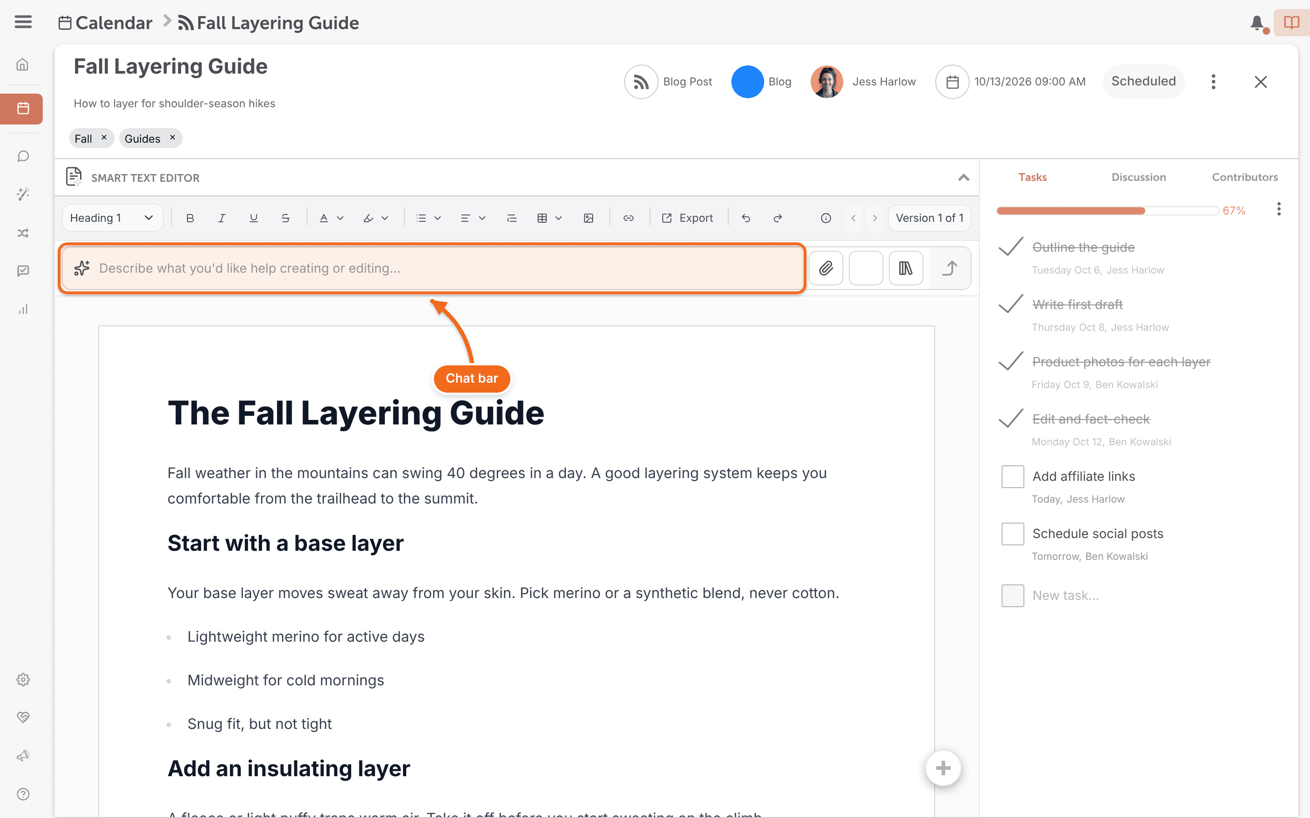Viewport: 1310px width, 818px height.
Task: Check the Add affiliate links task
Action: pos(1013,477)
